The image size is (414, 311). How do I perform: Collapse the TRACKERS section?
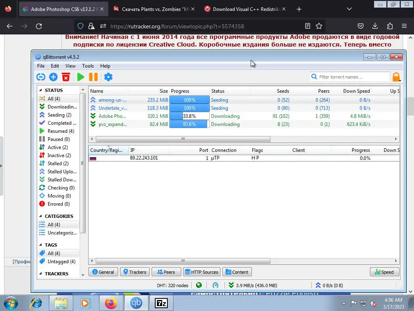(x=41, y=274)
